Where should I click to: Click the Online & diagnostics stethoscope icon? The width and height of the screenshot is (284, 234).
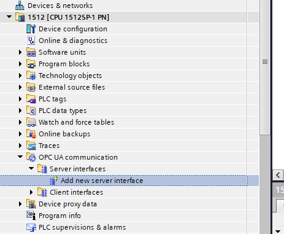pos(31,41)
